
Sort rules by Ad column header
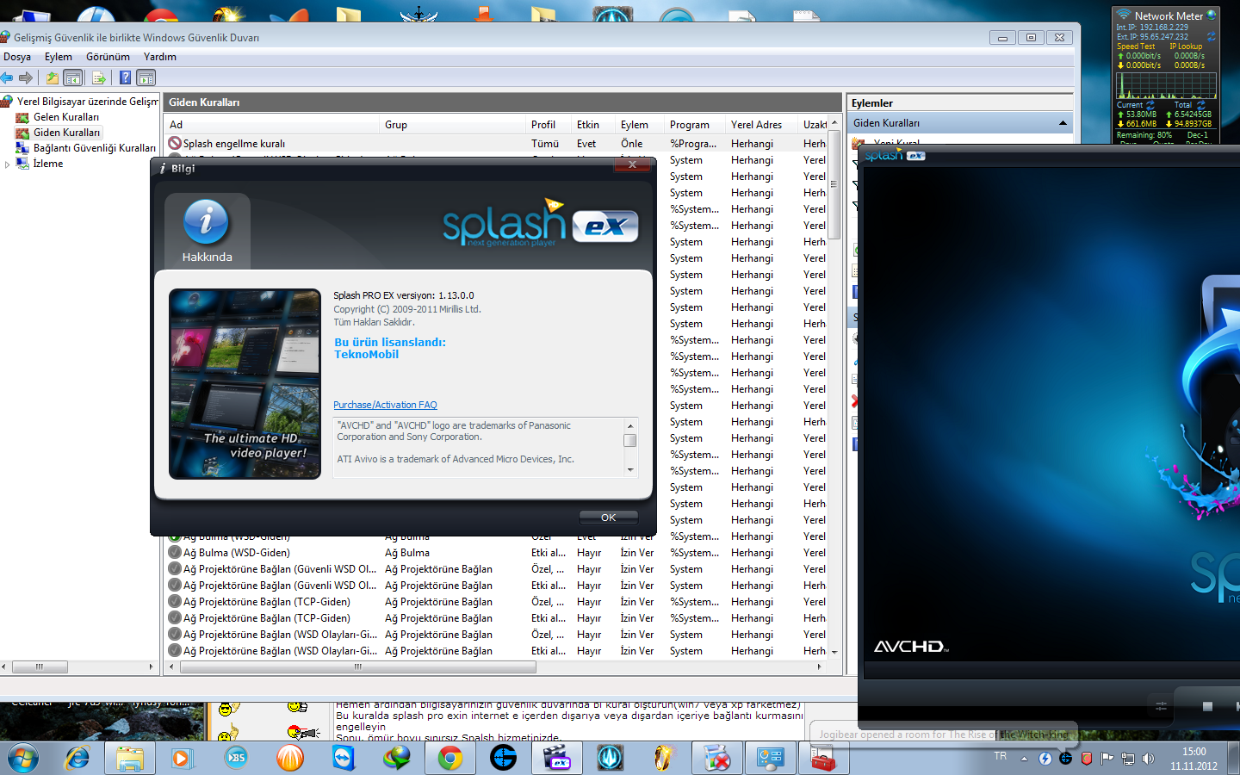pos(273,125)
